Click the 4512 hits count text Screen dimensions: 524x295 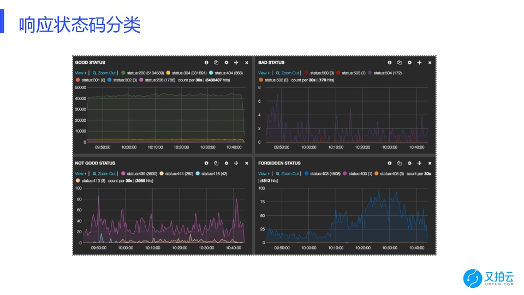(269, 181)
